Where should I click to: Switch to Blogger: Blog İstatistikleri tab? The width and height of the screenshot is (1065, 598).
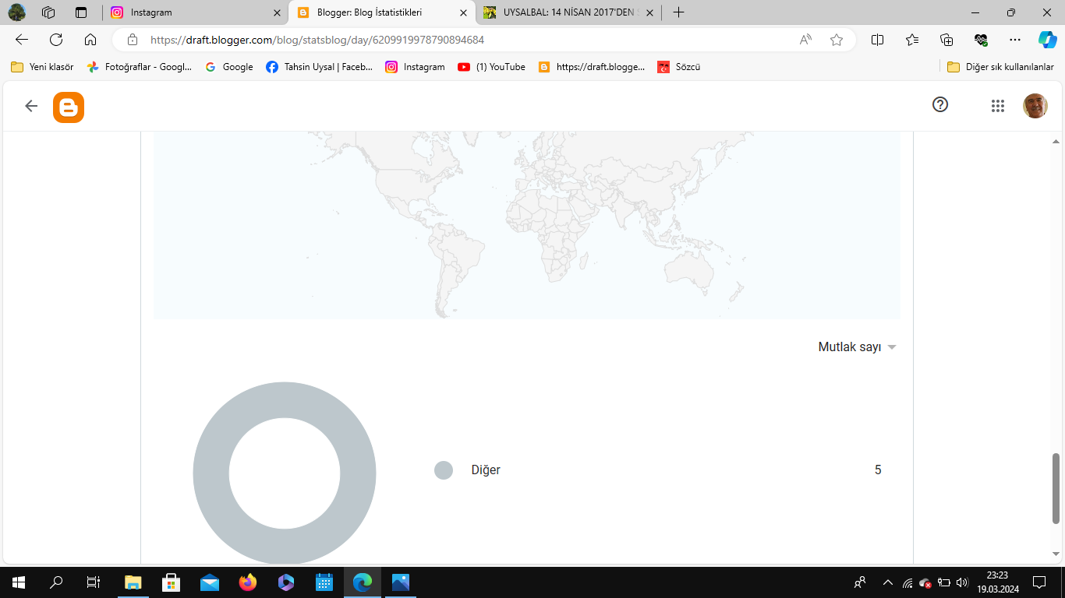pyautogui.click(x=382, y=12)
